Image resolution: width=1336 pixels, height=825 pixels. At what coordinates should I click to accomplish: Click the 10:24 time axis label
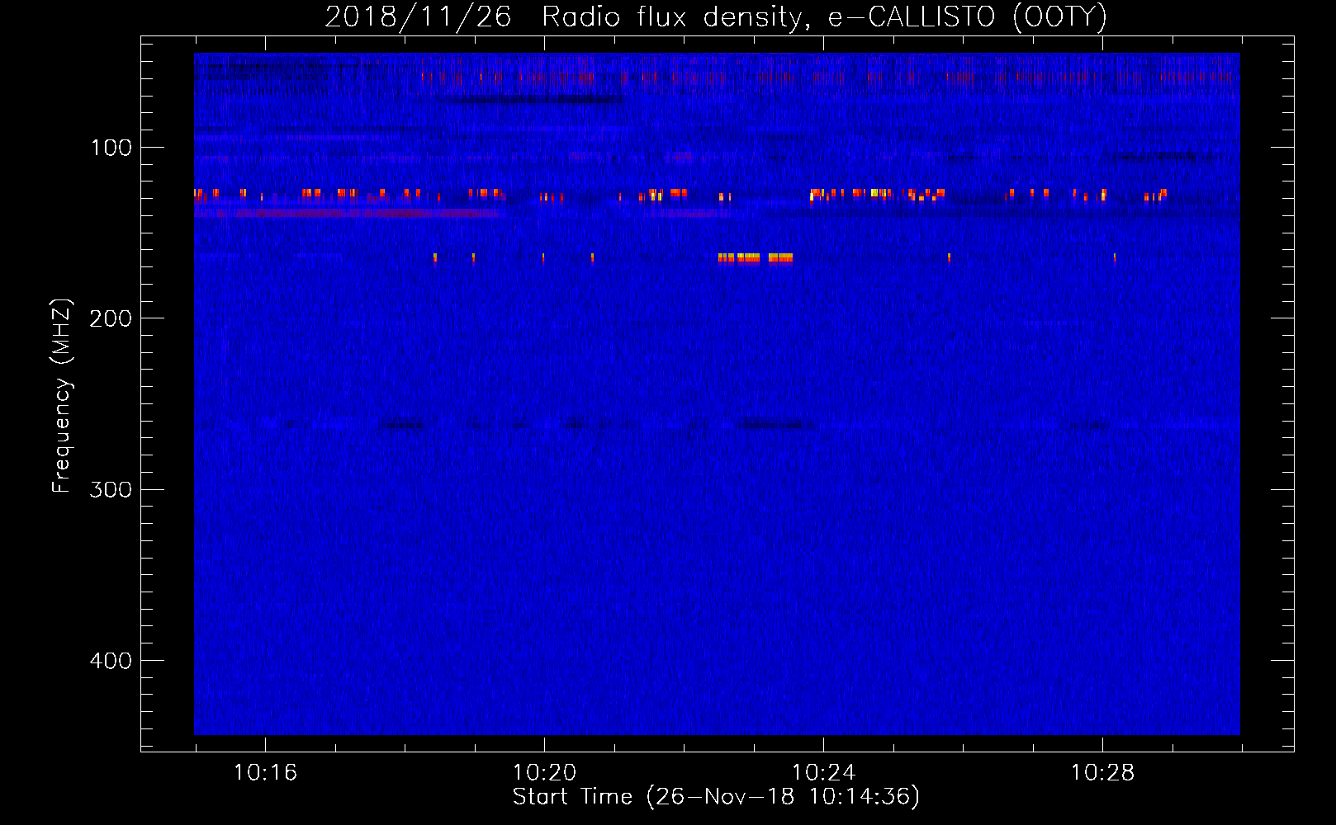click(823, 773)
